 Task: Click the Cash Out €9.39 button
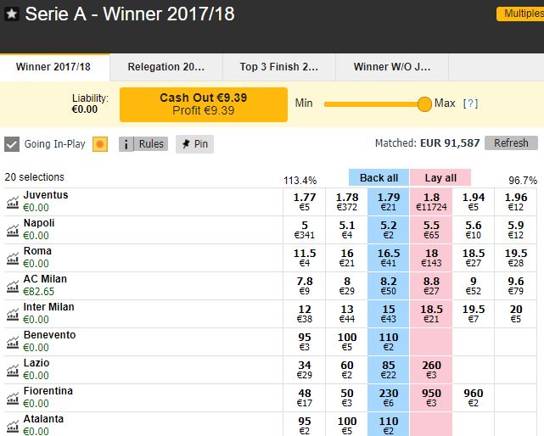coord(204,104)
